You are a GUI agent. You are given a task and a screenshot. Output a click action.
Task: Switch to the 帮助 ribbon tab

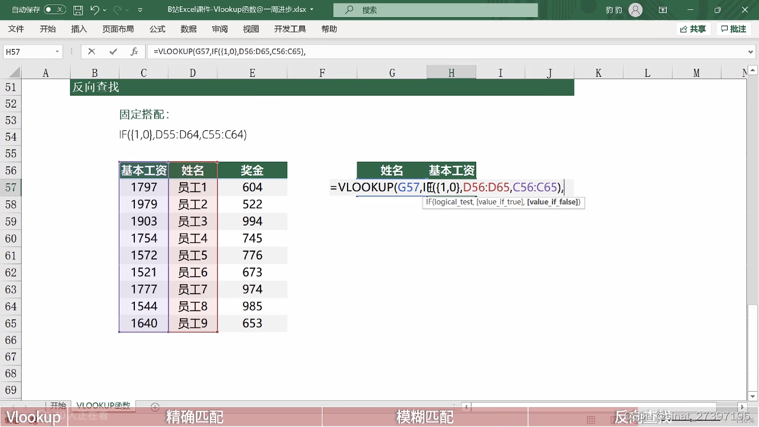(x=329, y=29)
